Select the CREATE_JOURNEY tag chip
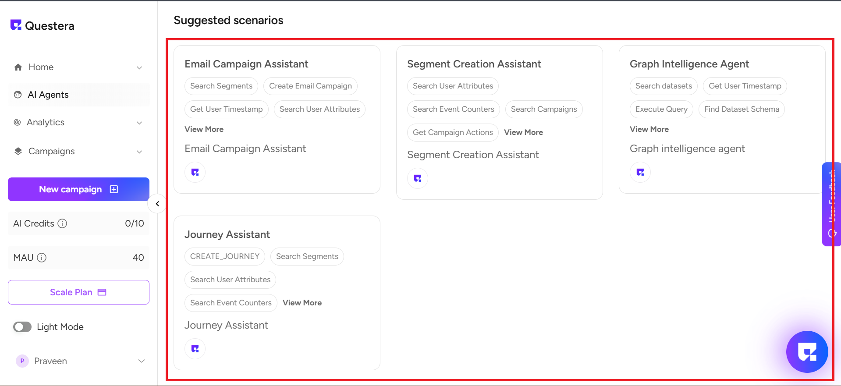Image resolution: width=841 pixels, height=386 pixels. 225,256
